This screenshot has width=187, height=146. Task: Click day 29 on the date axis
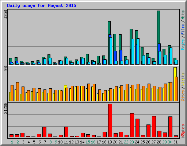164,142
